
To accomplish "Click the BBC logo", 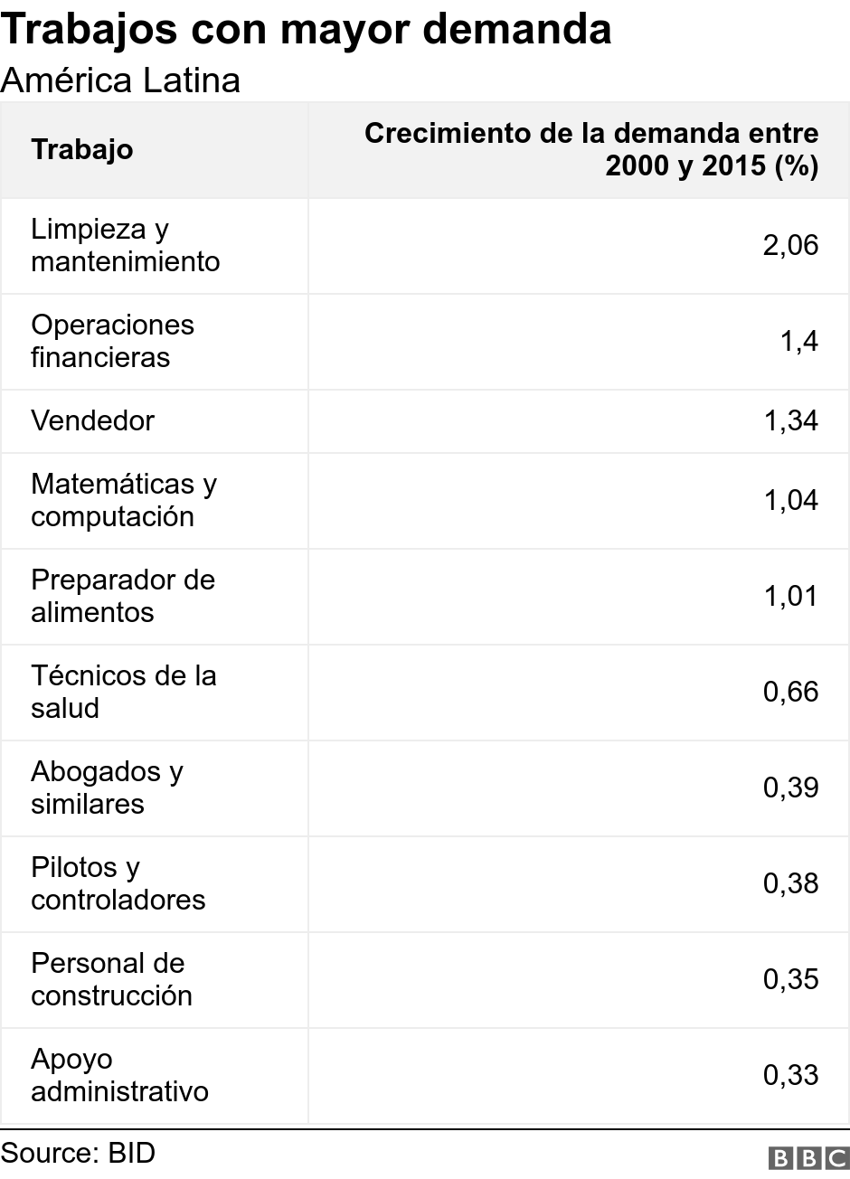I will point(807,1158).
